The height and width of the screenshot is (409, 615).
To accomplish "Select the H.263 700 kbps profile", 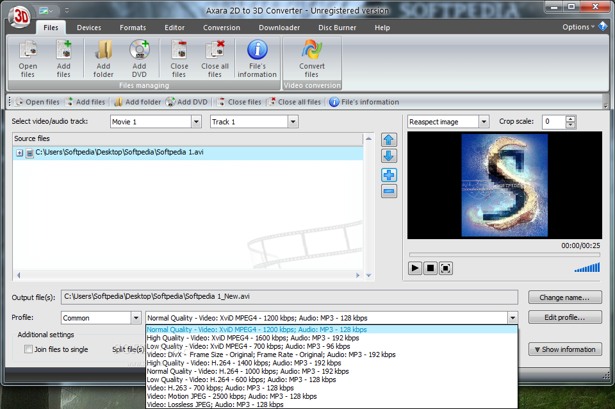I will pyautogui.click(x=331, y=388).
